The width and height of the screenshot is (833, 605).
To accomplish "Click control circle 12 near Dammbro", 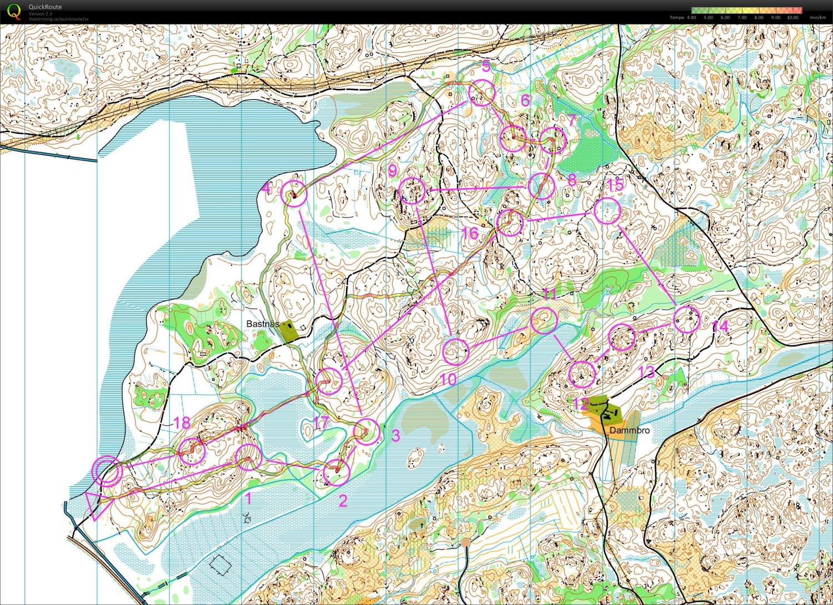I will 582,374.
